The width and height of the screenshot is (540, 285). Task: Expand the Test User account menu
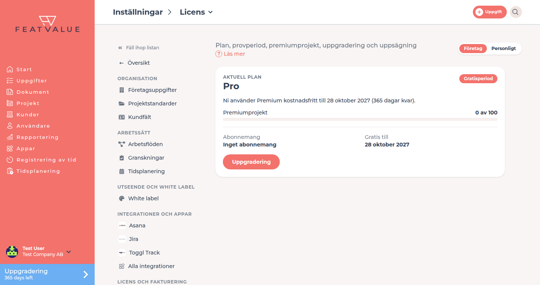pyautogui.click(x=69, y=251)
